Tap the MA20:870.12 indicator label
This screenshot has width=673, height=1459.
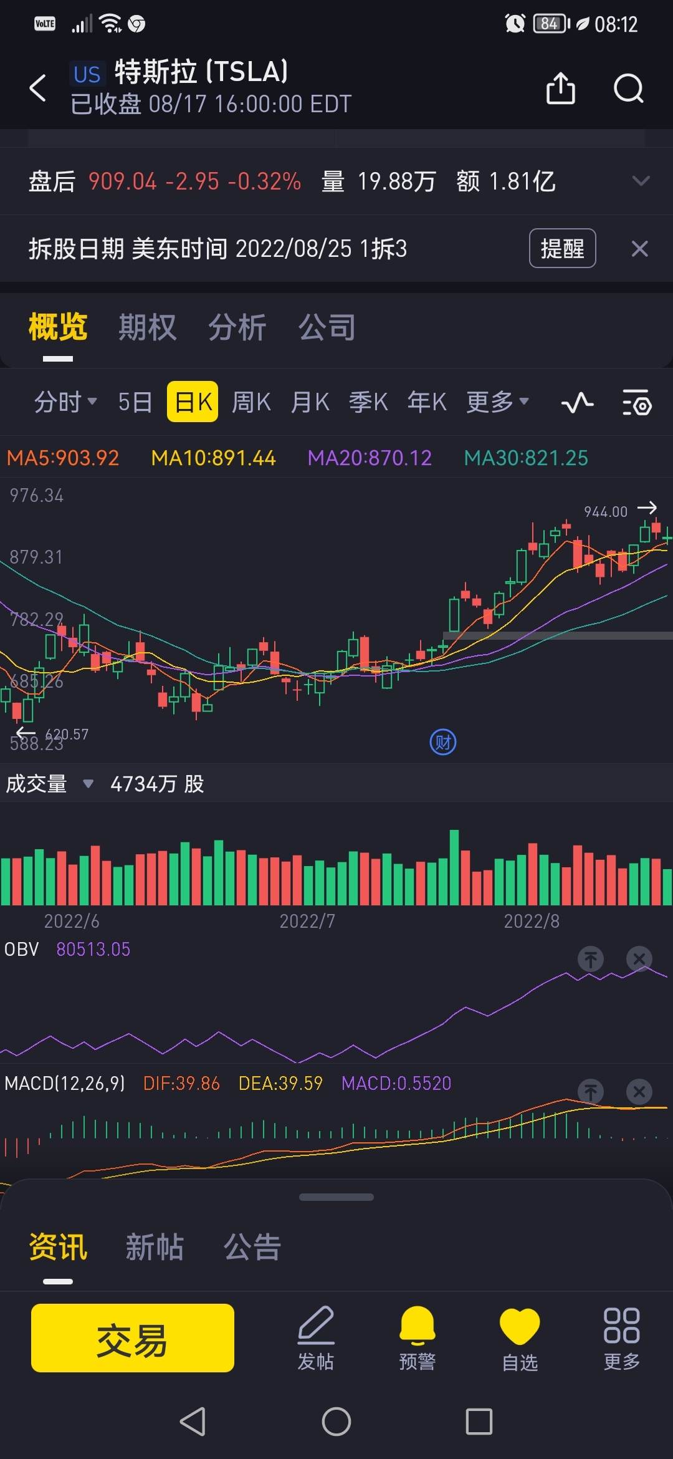(x=370, y=458)
